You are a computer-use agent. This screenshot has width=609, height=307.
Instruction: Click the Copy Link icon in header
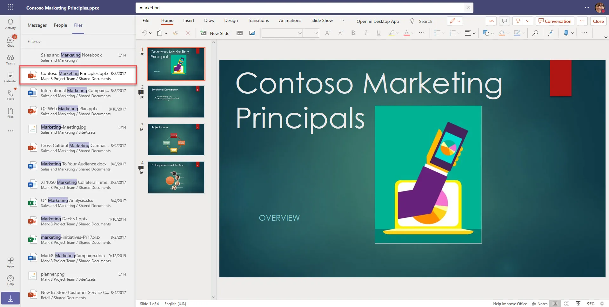[491, 21]
